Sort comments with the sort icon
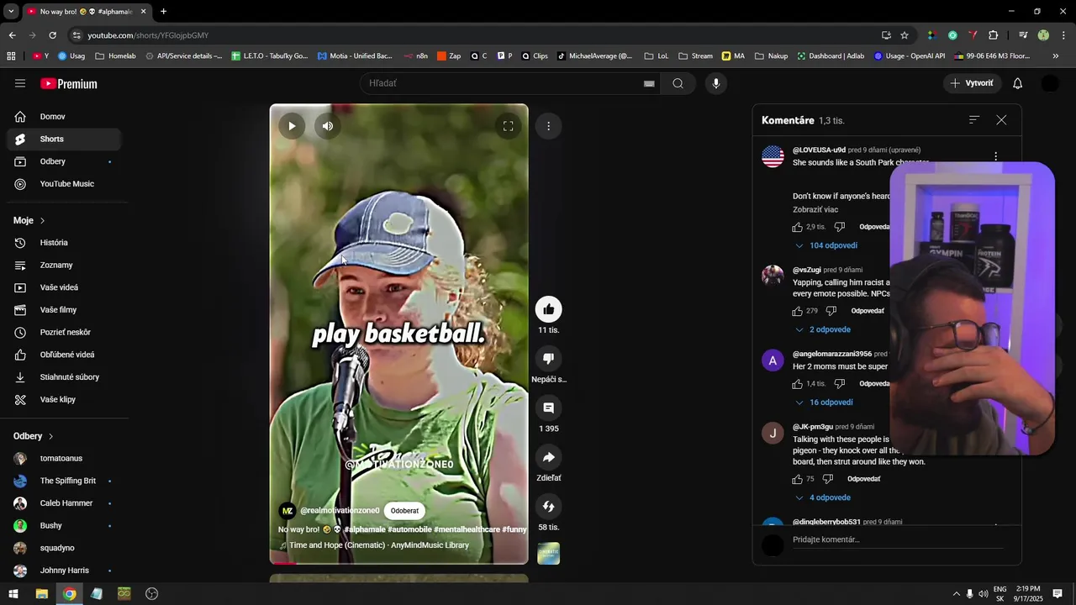 pyautogui.click(x=974, y=120)
